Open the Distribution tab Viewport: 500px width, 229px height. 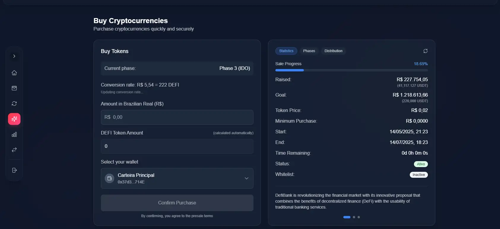(x=333, y=51)
